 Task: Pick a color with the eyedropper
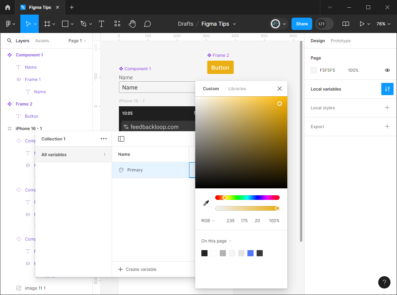pyautogui.click(x=206, y=203)
